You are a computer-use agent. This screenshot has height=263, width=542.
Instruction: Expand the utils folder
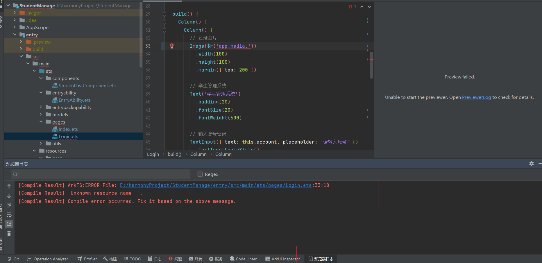click(x=41, y=143)
